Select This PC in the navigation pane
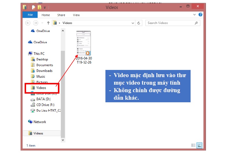Viewport: 232px width, 154px height. 39,53
